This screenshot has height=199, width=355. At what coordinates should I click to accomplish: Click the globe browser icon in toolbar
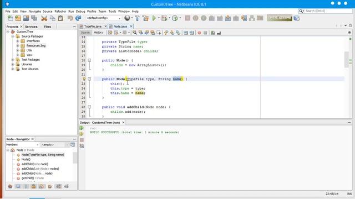(128, 18)
